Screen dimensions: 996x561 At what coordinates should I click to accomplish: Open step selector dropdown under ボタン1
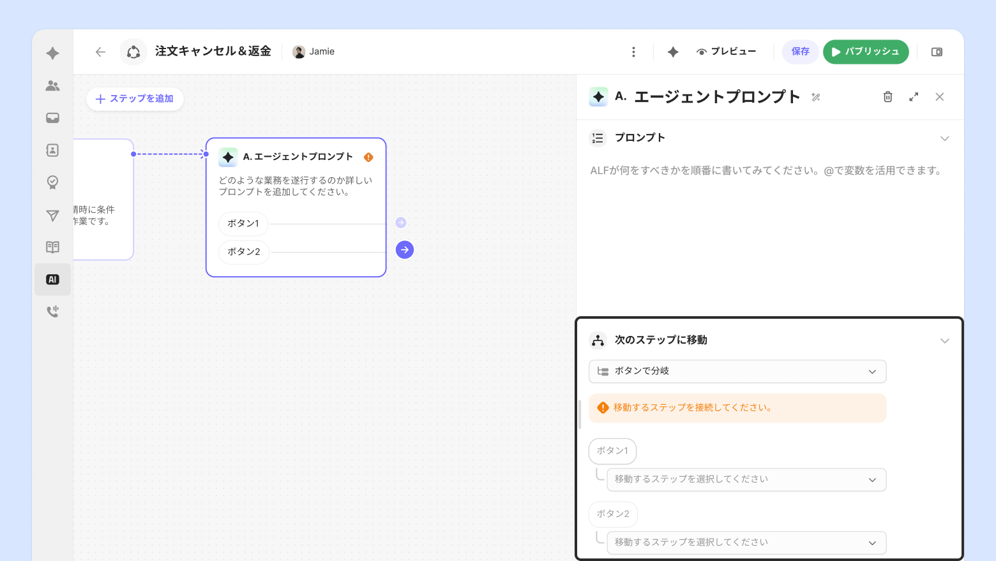(746, 479)
